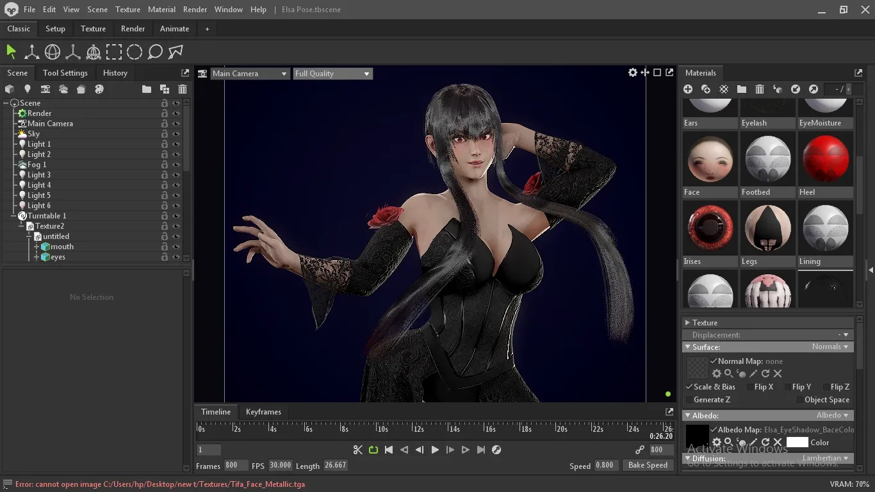The height and width of the screenshot is (492, 875).
Task: Activate the scale gizmo tool
Action: 73,52
